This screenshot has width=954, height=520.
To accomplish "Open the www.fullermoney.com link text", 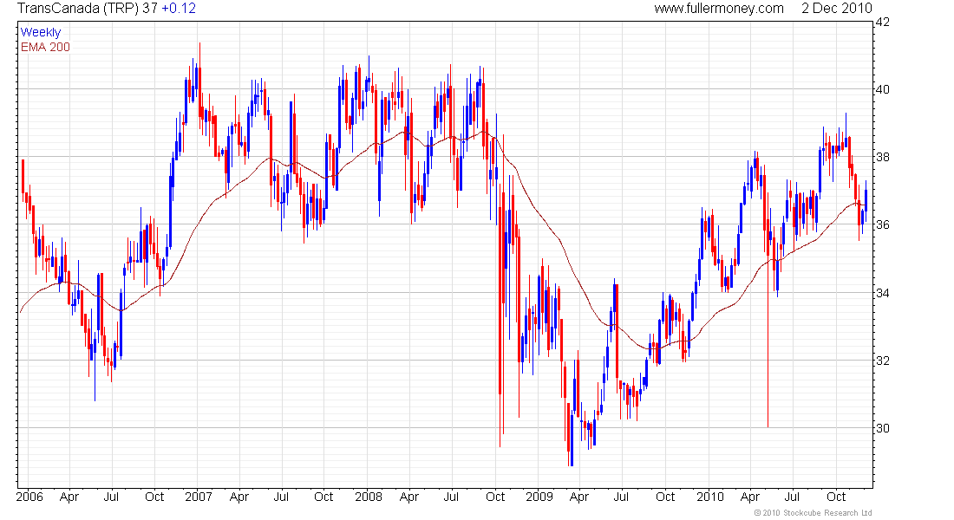I will (719, 8).
